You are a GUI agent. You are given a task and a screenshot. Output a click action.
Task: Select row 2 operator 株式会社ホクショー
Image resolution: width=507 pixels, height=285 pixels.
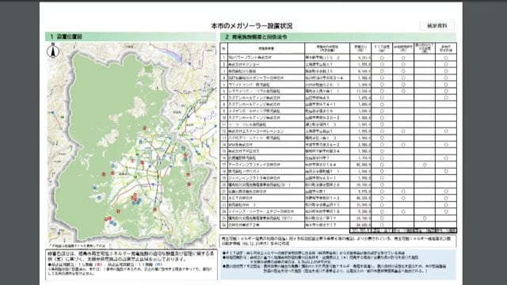[x=244, y=64]
